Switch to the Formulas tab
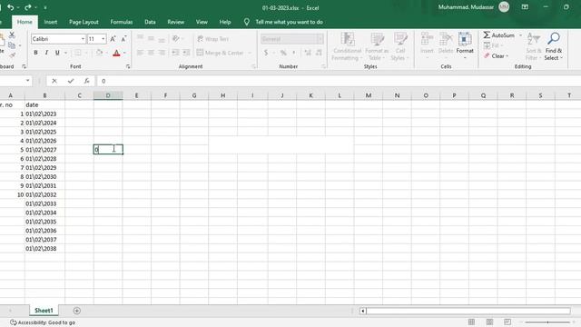 [121, 22]
